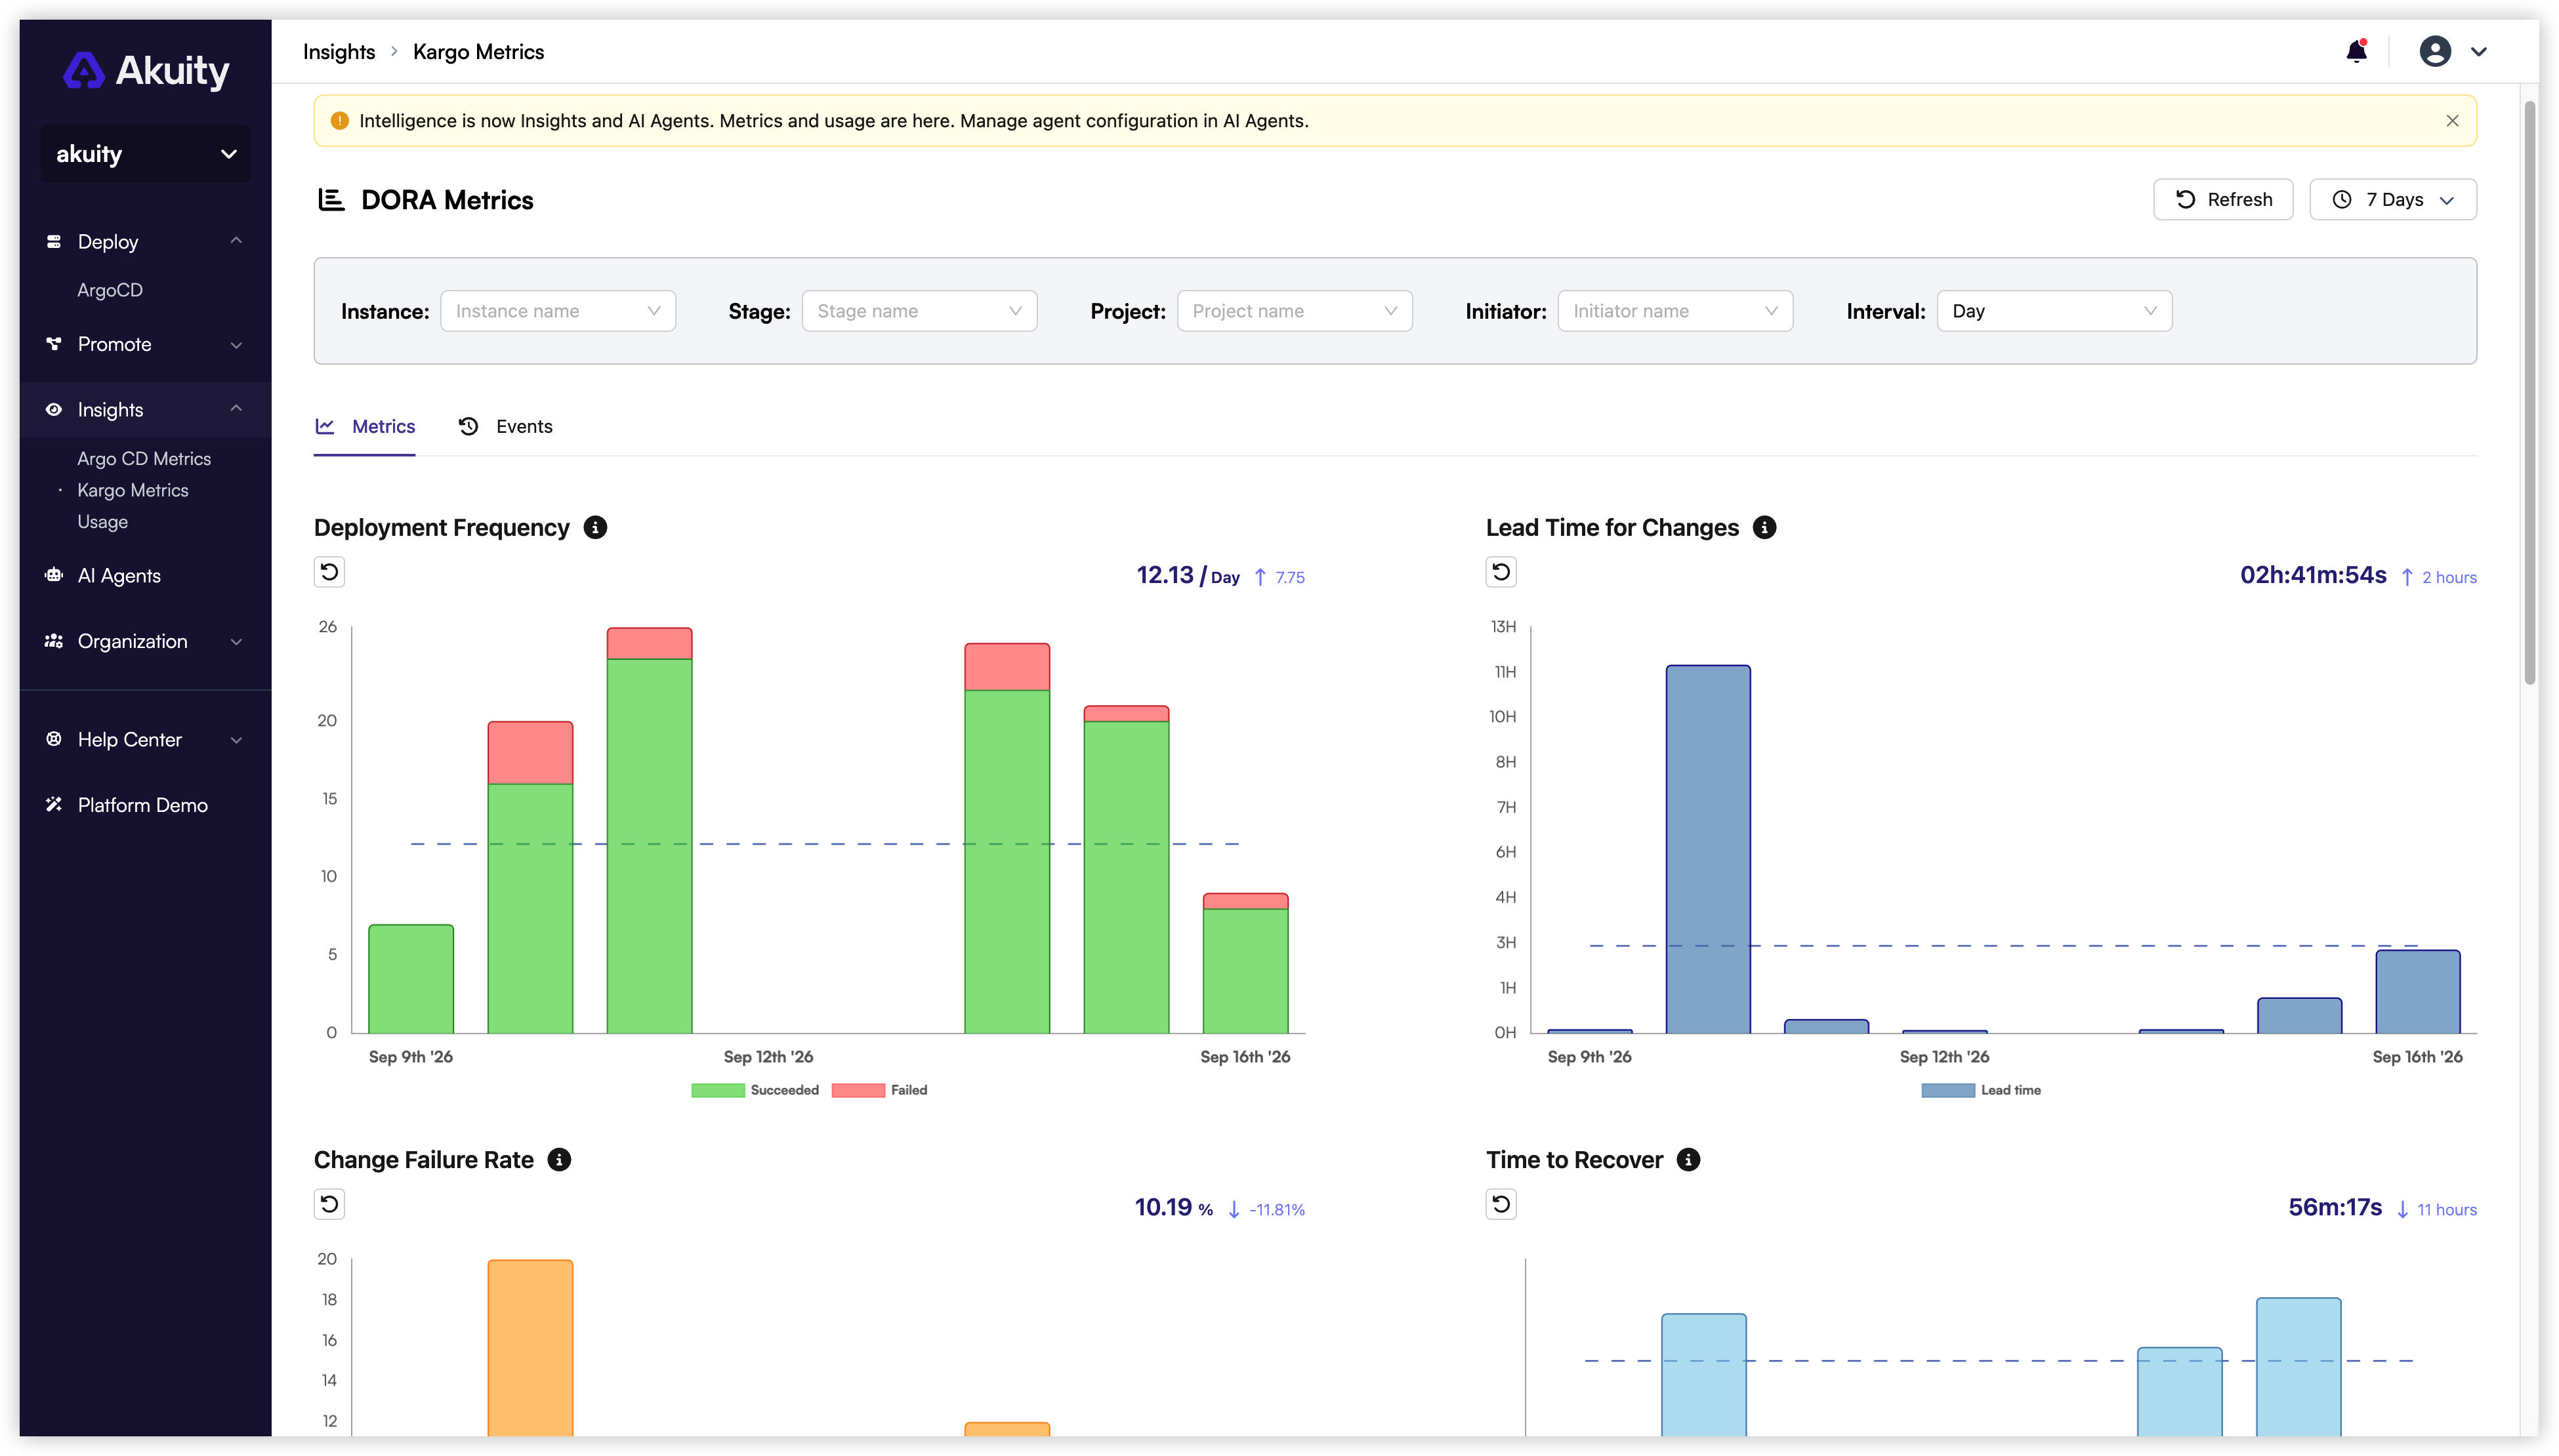The height and width of the screenshot is (1456, 2559).
Task: Reset the Time to Recover chart
Action: [x=1501, y=1204]
